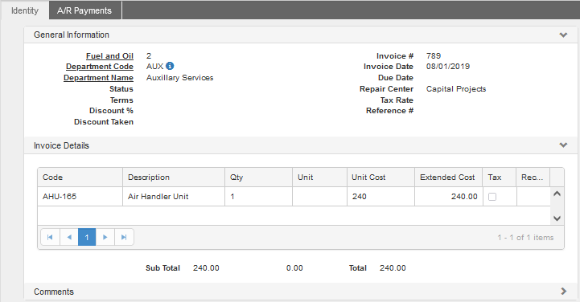Screen dimensions: 580x302
Task: Click the 0.00 tax amount
Action: click(294, 268)
